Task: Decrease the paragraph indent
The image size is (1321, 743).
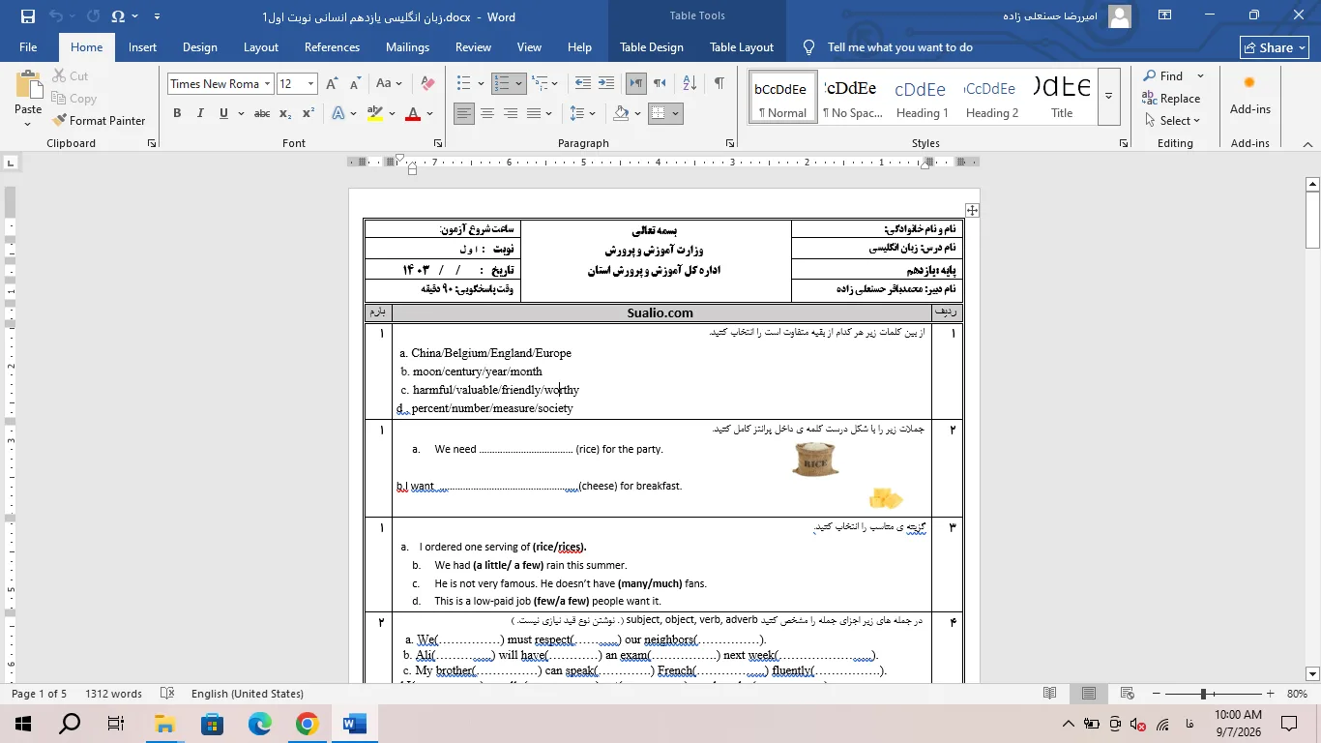Action: (x=582, y=83)
